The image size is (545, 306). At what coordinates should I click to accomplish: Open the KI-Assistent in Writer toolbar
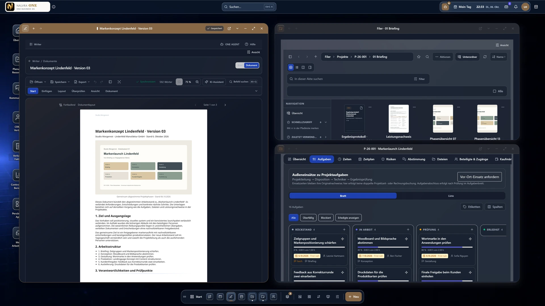214,82
